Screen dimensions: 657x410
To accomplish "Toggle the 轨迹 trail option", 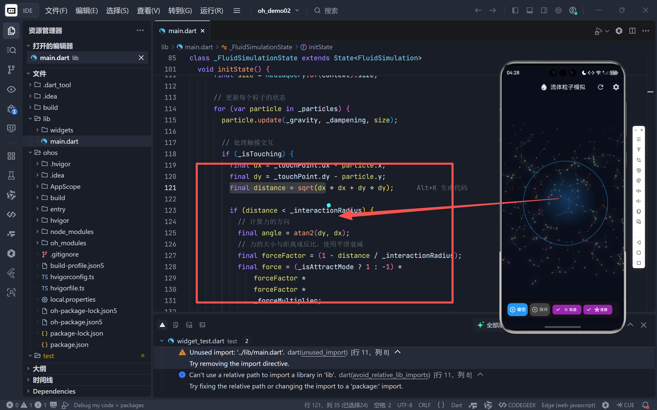I will point(567,310).
